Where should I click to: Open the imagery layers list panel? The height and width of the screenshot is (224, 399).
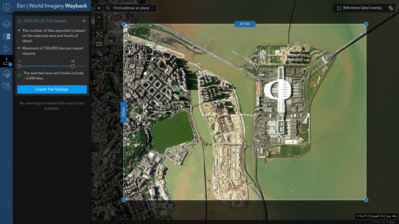[6, 24]
